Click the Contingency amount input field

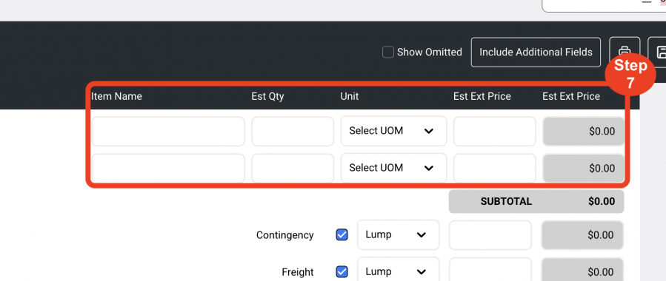pyautogui.click(x=490, y=235)
